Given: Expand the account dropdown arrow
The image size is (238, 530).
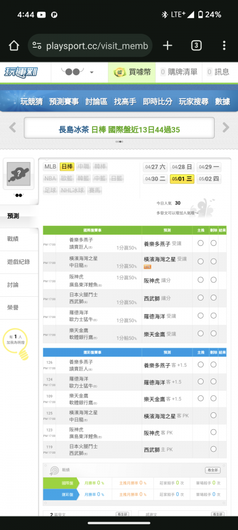Looking at the screenshot, I should tap(91, 72).
